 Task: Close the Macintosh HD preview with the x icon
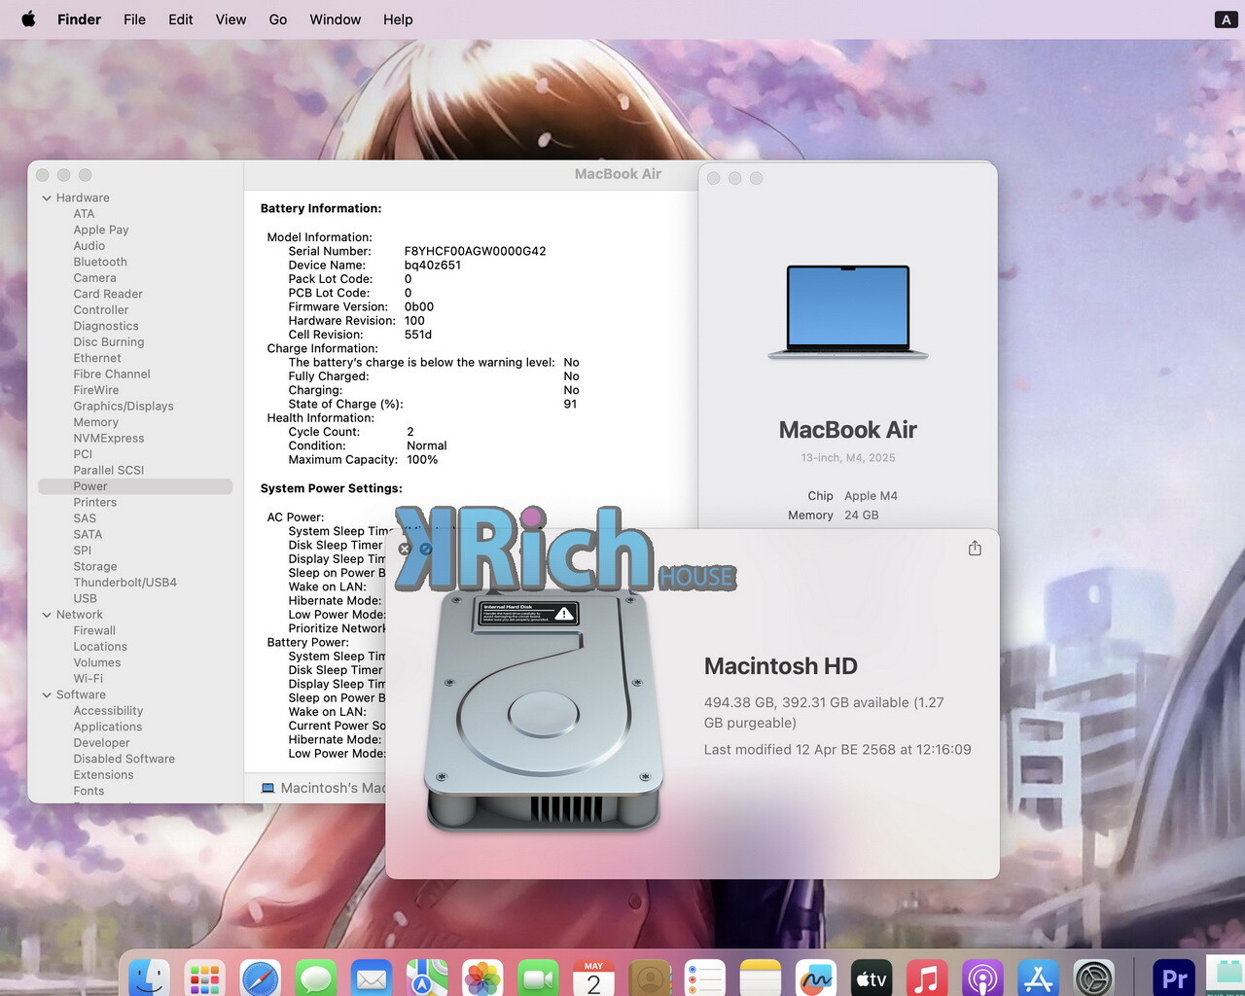405,549
